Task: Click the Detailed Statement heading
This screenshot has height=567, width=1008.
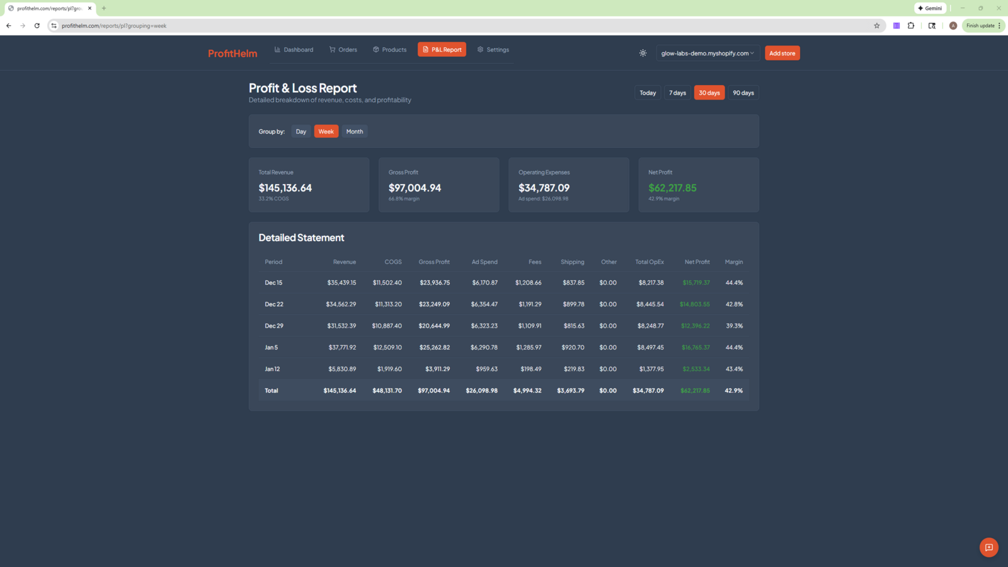Action: point(301,238)
